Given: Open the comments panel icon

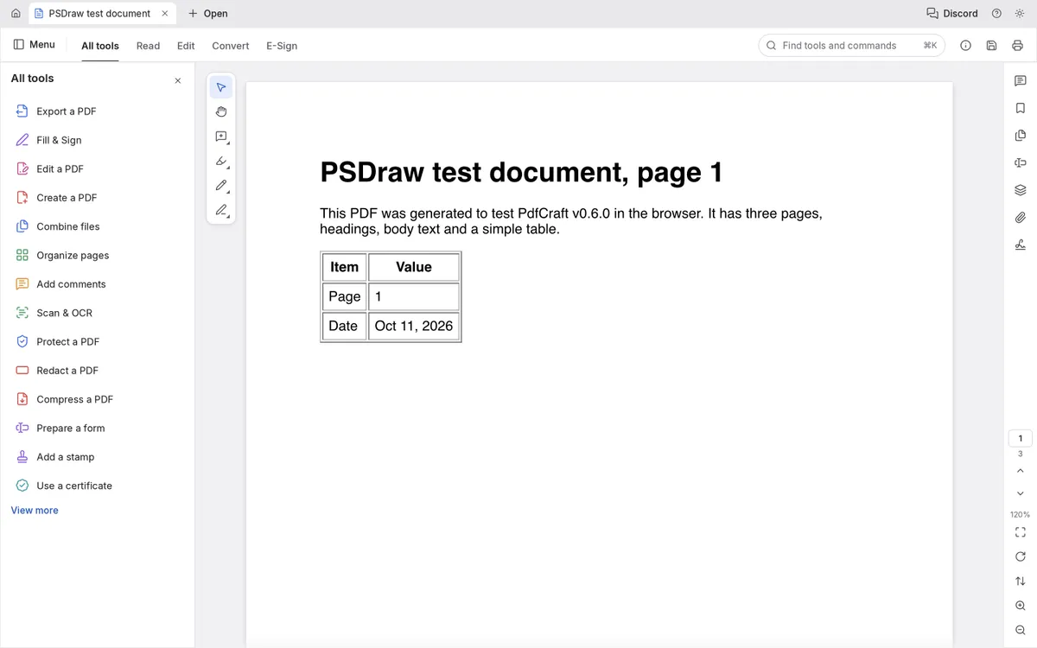Looking at the screenshot, I should pyautogui.click(x=1021, y=80).
